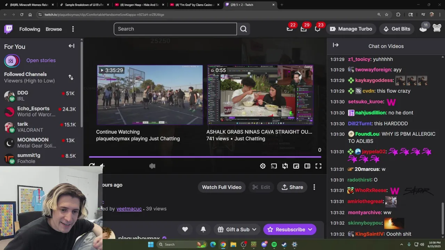Click chat username KingSaintIV
Image resolution: width=445 pixels, height=250 pixels.
369,234
